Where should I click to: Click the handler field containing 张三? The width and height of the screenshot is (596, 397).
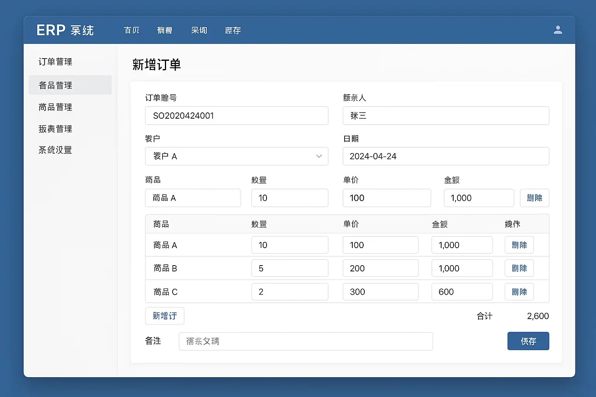[x=445, y=116]
